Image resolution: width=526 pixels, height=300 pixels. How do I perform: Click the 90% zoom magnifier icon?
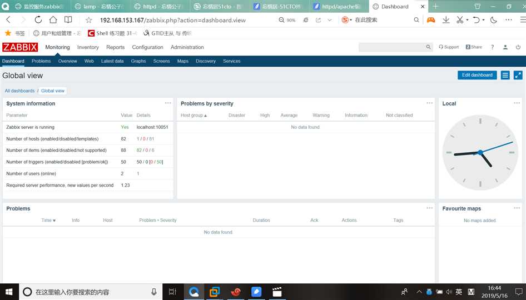coord(281,20)
